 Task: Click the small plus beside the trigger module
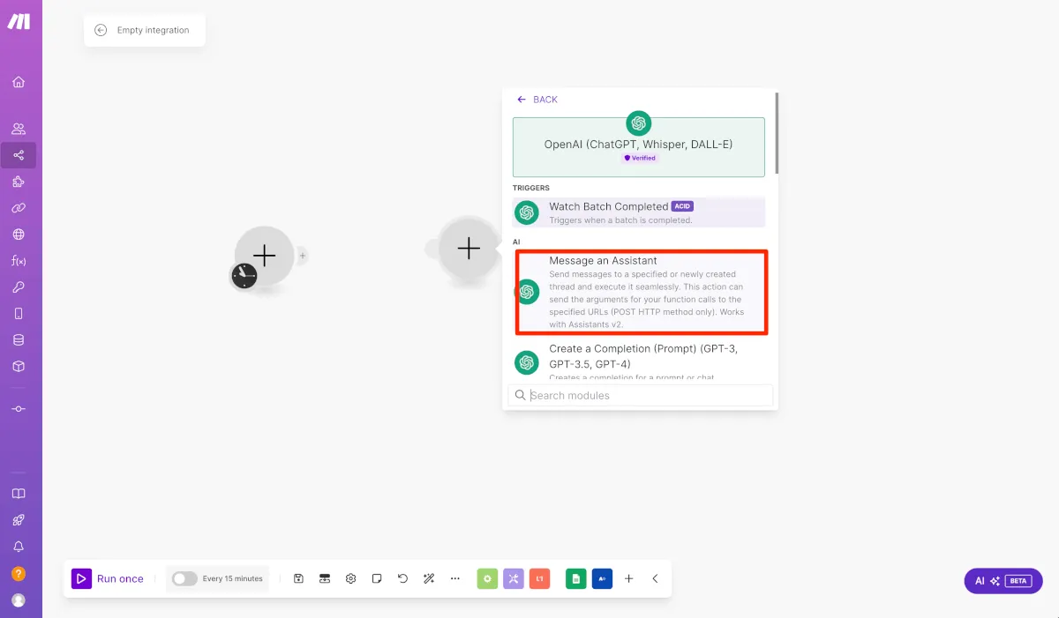[303, 256]
